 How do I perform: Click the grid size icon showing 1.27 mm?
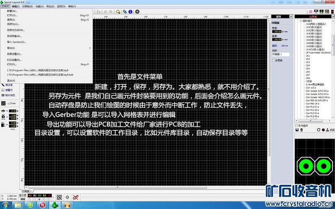click(3, 103)
